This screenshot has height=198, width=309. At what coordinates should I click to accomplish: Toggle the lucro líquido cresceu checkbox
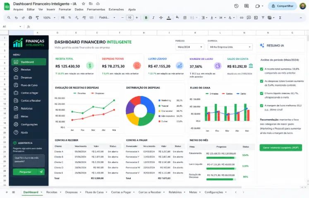tap(261, 93)
